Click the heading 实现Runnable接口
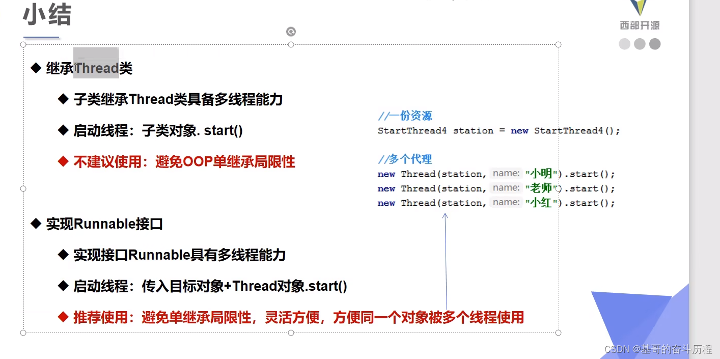This screenshot has width=720, height=359. click(104, 224)
